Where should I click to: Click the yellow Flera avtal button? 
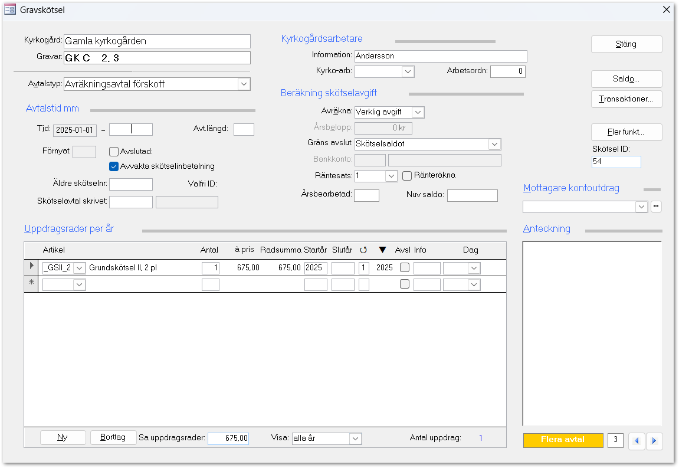click(x=562, y=440)
